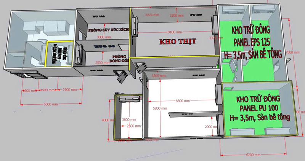Select the '7500 mm' dimension text
The height and width of the screenshot is (161, 305).
click(x=292, y=52)
